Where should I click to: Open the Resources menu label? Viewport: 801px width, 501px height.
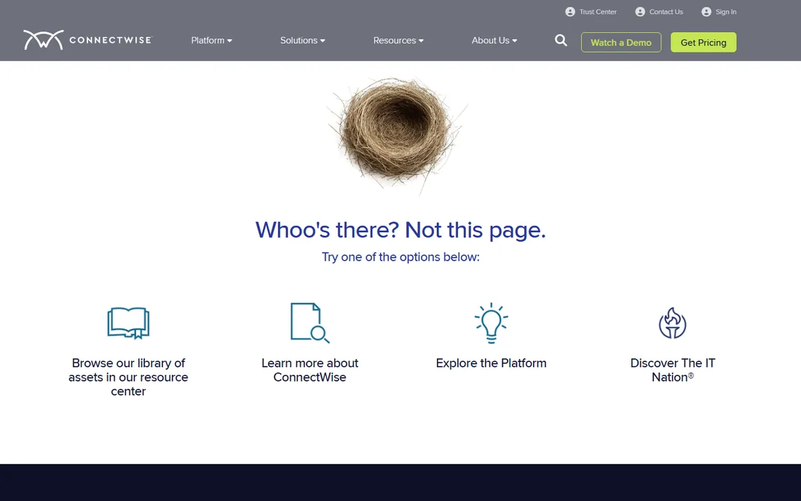(x=395, y=40)
